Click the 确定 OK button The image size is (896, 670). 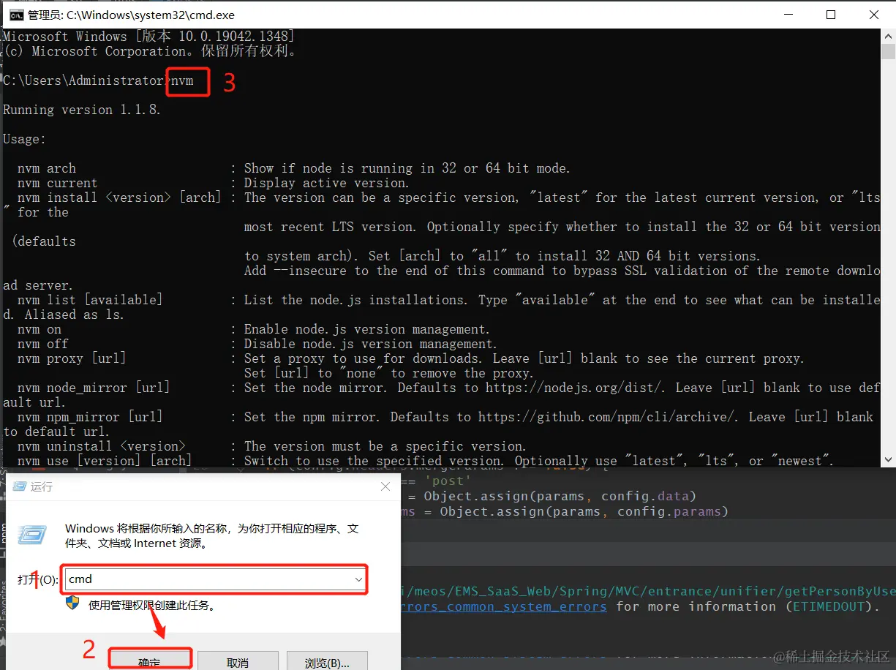coord(150,660)
